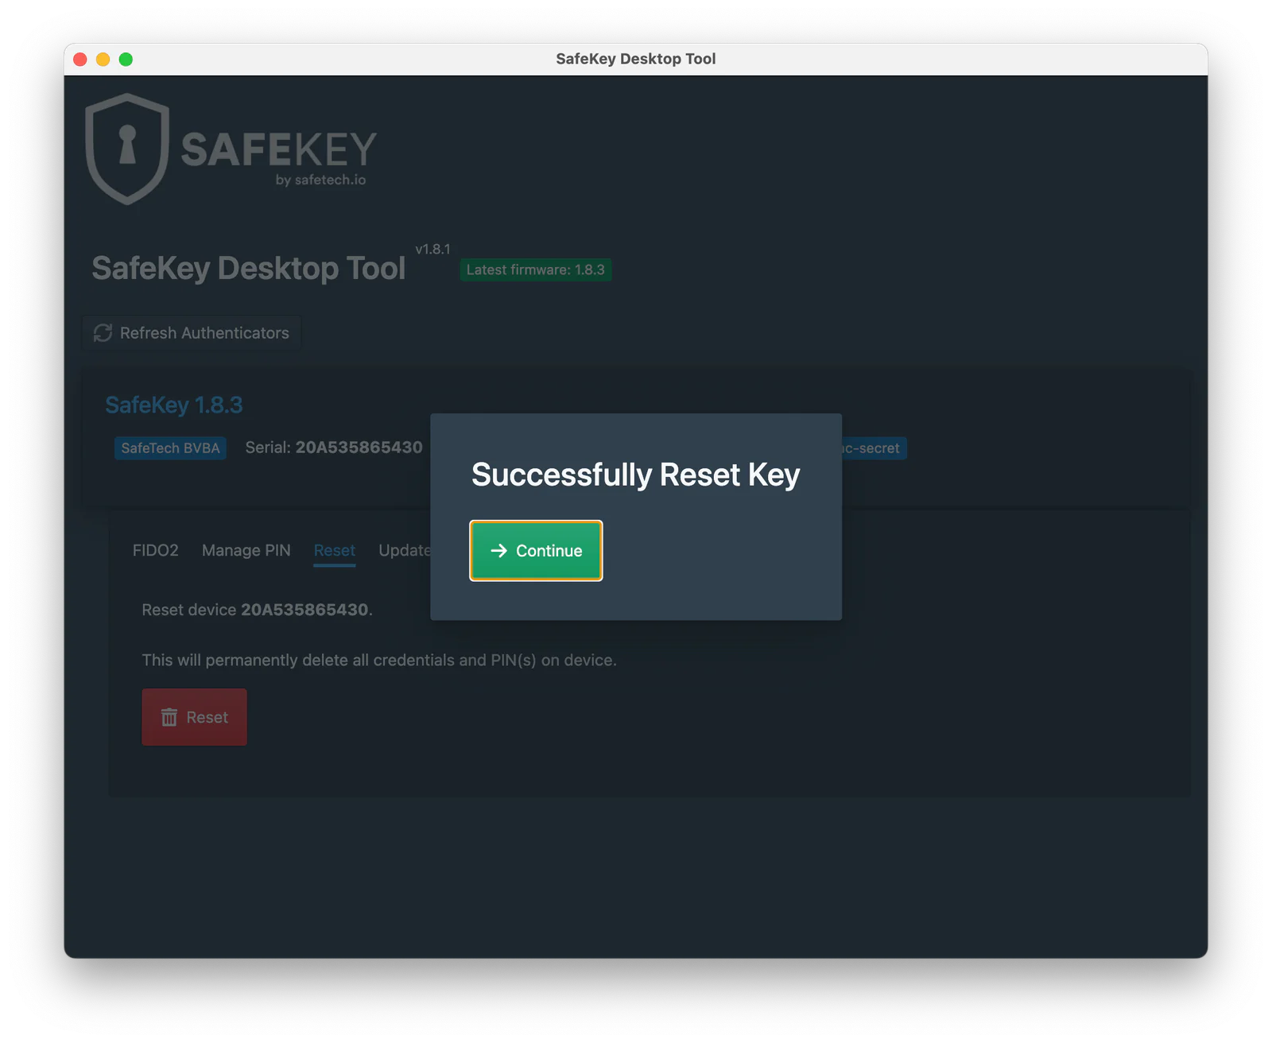Screen dimensions: 1272x1043
Task: Click the trash can icon on Reset
Action: click(x=169, y=717)
